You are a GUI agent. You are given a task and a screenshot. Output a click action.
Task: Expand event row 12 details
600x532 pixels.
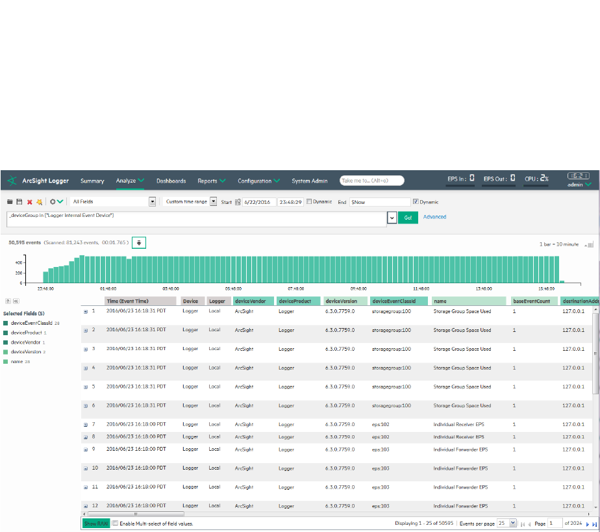pyautogui.click(x=86, y=507)
